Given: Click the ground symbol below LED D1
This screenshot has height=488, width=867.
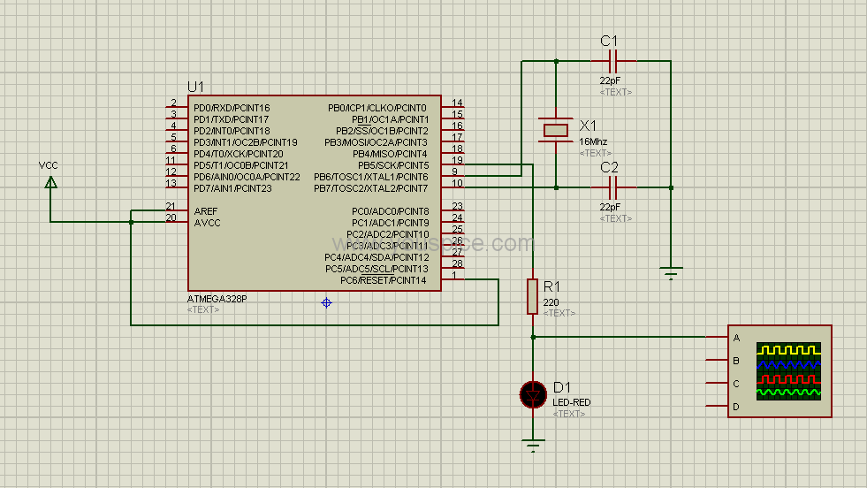Looking at the screenshot, I should [x=533, y=445].
